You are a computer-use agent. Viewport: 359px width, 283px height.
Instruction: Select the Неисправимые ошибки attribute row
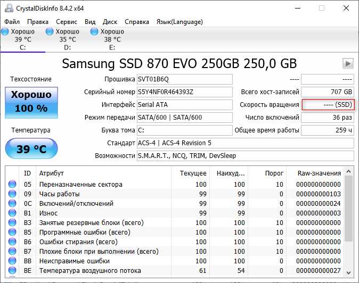[x=175, y=261]
